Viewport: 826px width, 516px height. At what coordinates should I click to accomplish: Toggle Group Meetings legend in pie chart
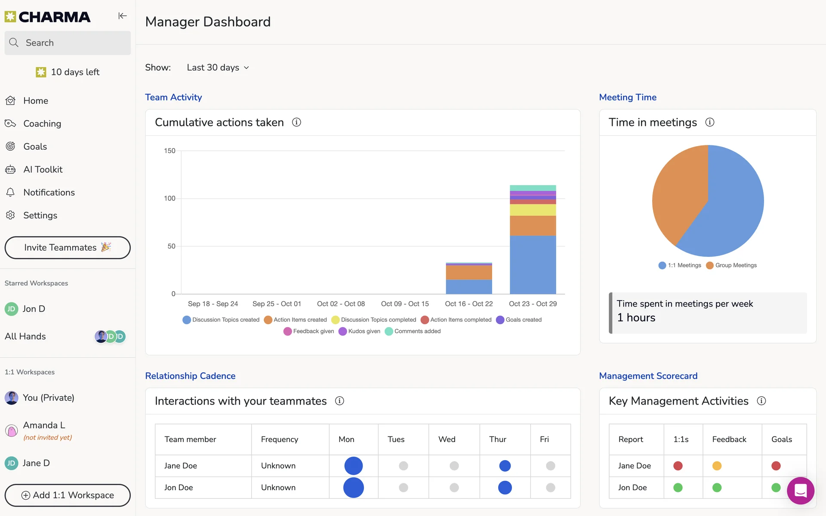point(731,265)
